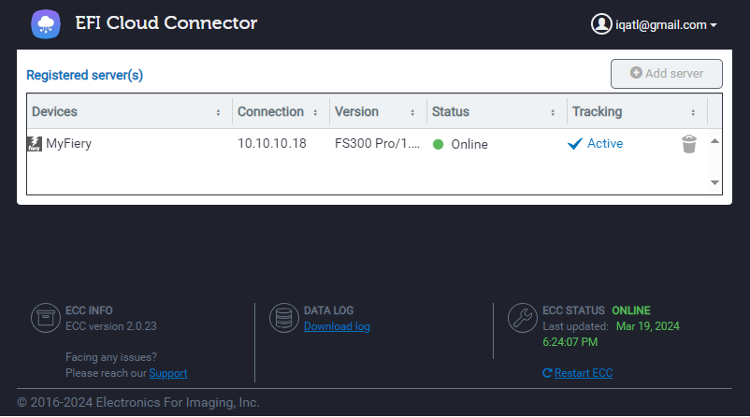Image resolution: width=750 pixels, height=417 pixels.
Task: Click the ECC STATUS wrench icon
Action: (523, 318)
